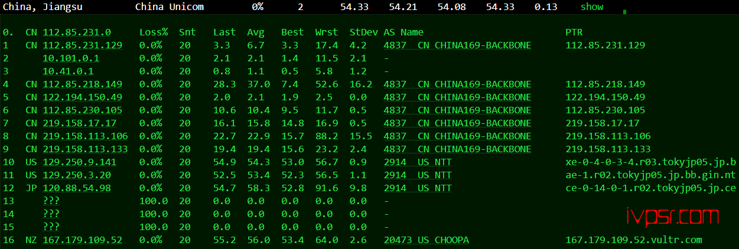Screen dimensions: 739x249
Task: Select PTR 219.158.17.17 text
Action: tap(603, 123)
